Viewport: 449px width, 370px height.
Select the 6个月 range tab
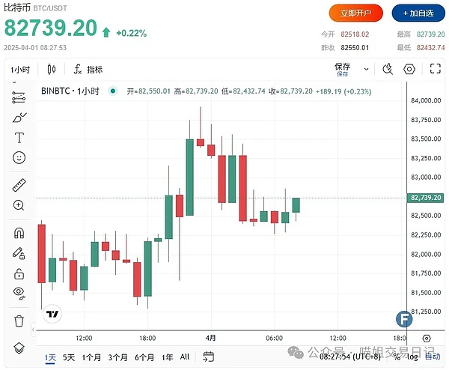pos(144,357)
